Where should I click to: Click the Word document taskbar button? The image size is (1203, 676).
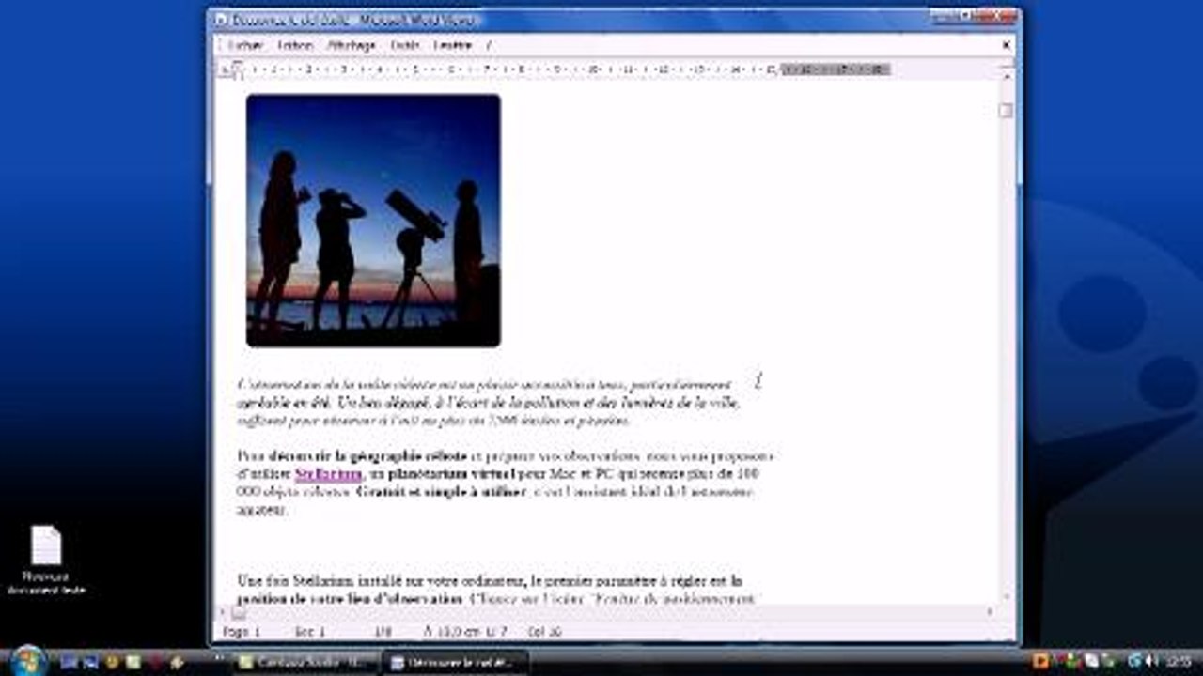[454, 662]
